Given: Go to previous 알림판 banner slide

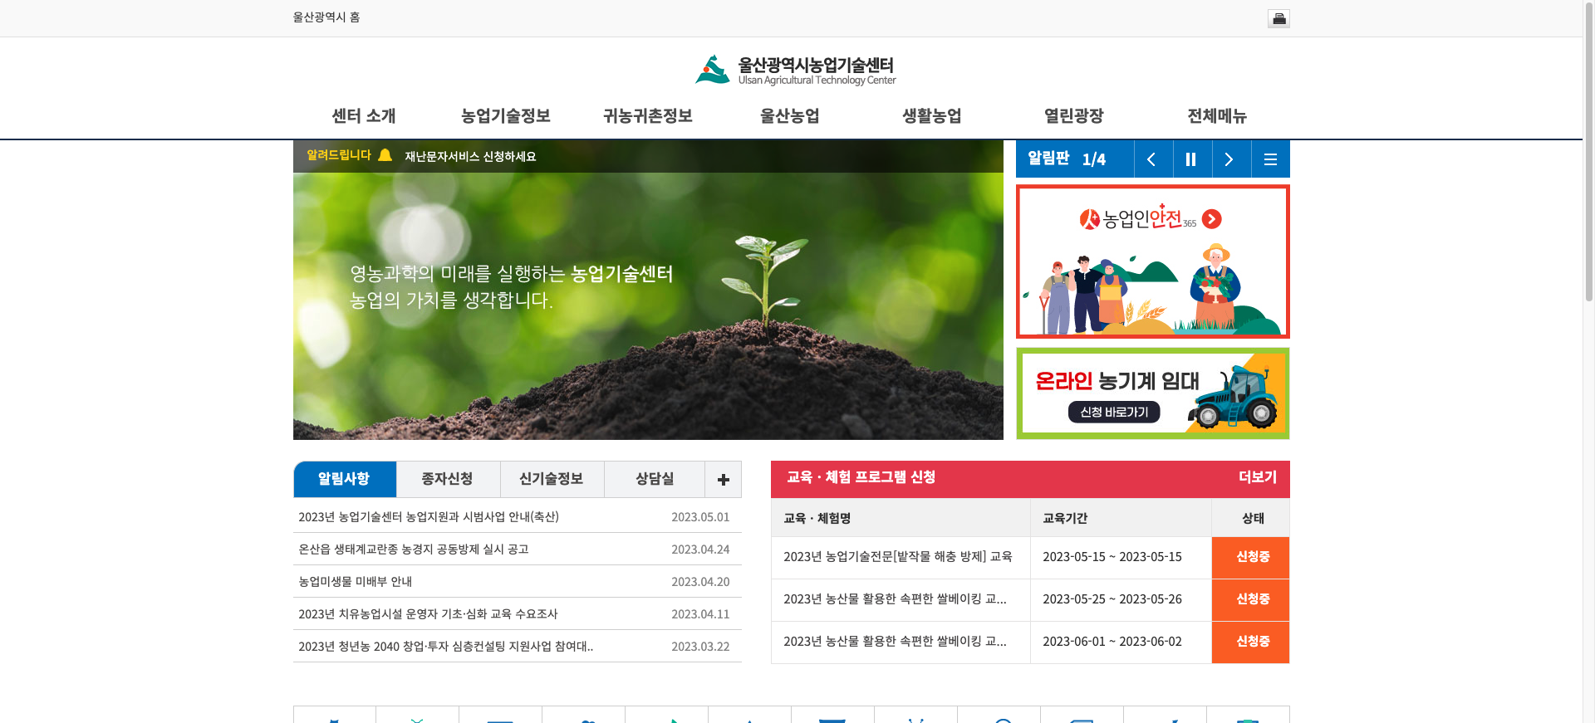Looking at the screenshot, I should [1152, 159].
